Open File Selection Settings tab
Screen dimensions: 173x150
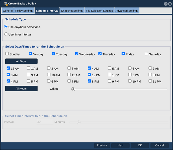99,11
